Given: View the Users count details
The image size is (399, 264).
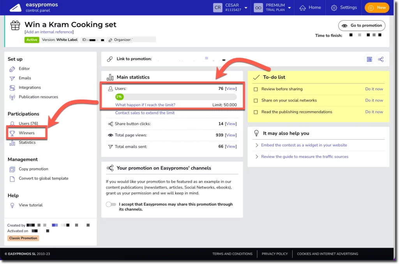Looking at the screenshot, I should (x=231, y=89).
